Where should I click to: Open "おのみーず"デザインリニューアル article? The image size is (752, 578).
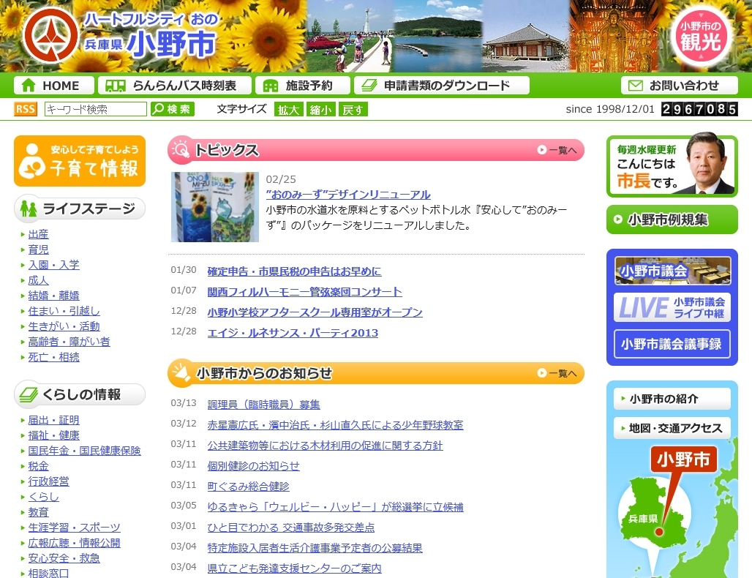click(348, 195)
